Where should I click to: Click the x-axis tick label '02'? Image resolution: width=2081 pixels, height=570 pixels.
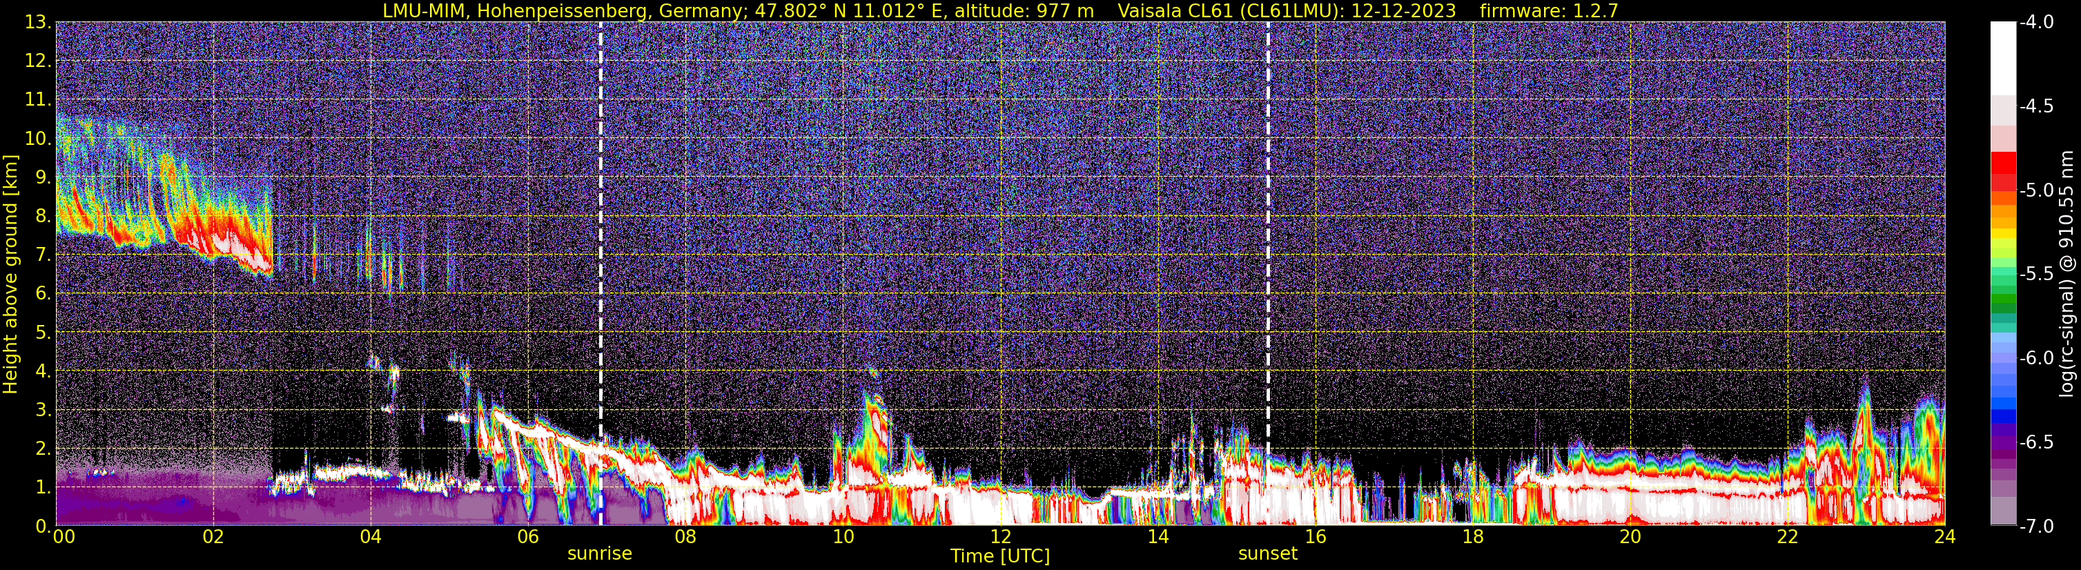point(213,537)
